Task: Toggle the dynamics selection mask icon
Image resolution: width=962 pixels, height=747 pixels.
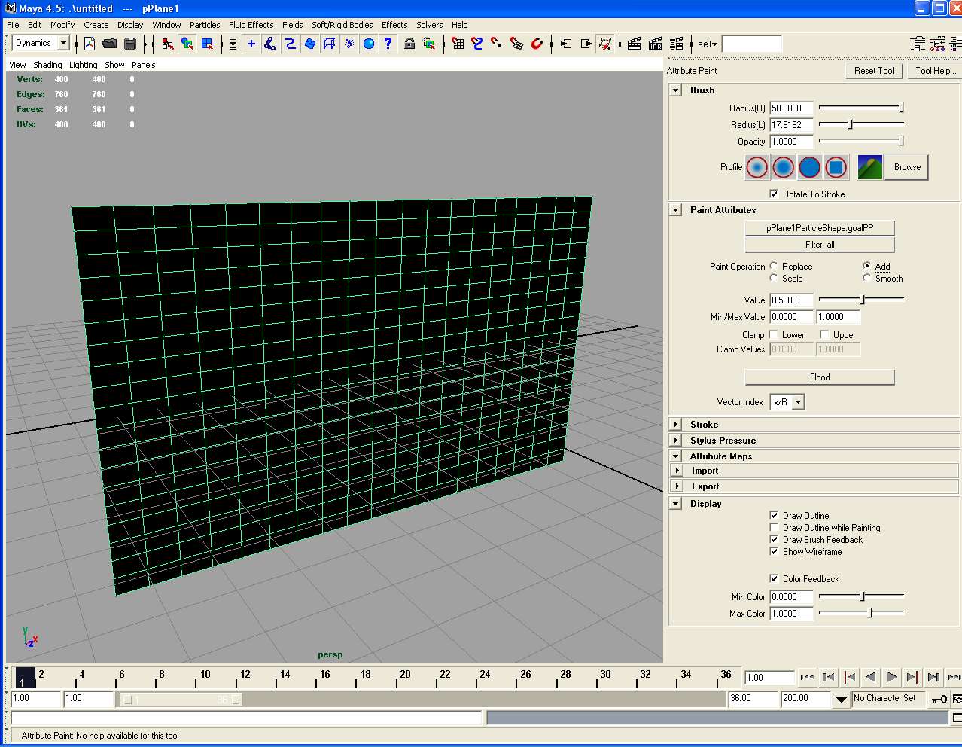Action: 349,44
